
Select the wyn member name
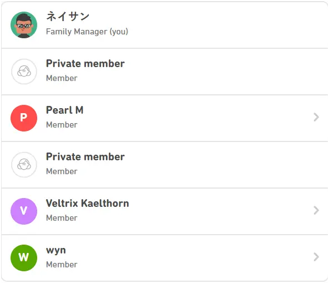coord(56,250)
